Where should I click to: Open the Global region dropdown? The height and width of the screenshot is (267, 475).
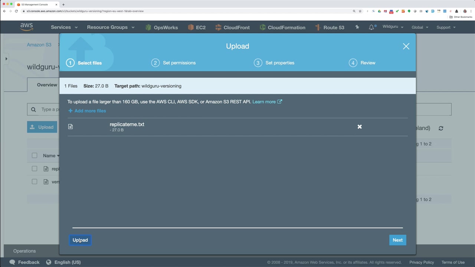(x=420, y=27)
